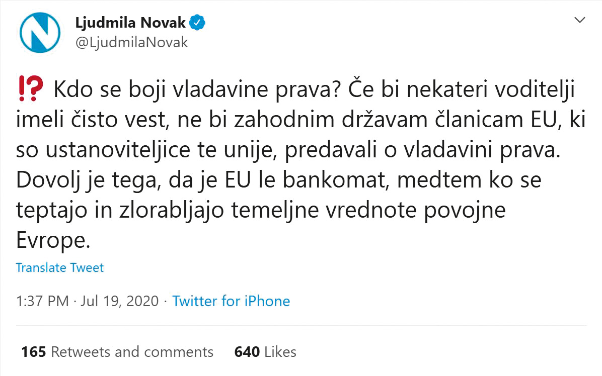Click Ljudmila Novak's profile avatar
602x376 pixels.
pyautogui.click(x=40, y=33)
